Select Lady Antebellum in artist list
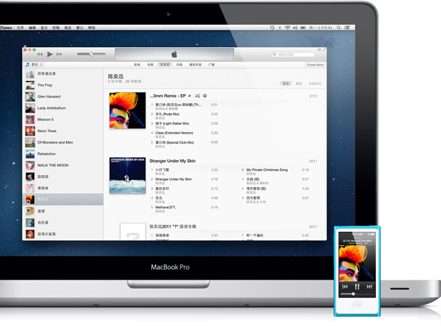 tap(62, 108)
